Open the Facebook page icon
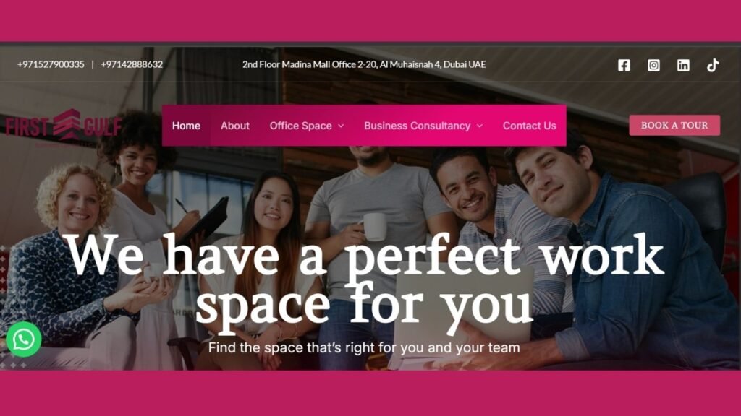741x416 pixels. pyautogui.click(x=624, y=65)
